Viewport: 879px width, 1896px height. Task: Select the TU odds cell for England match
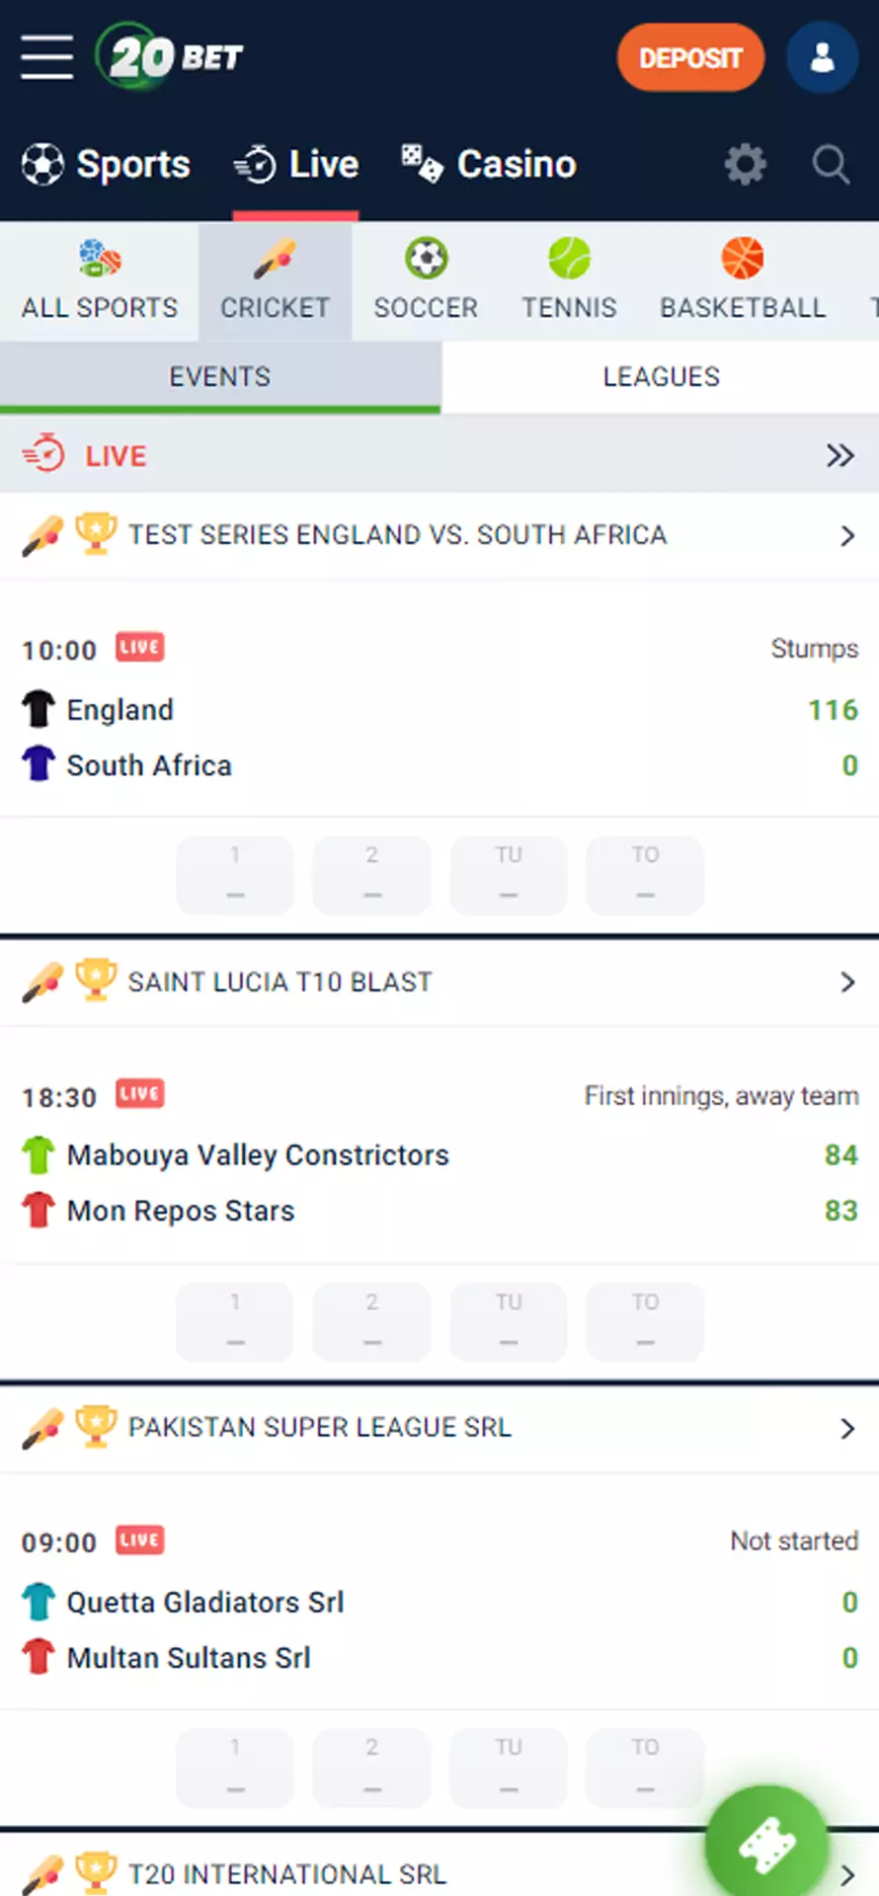[508, 875]
